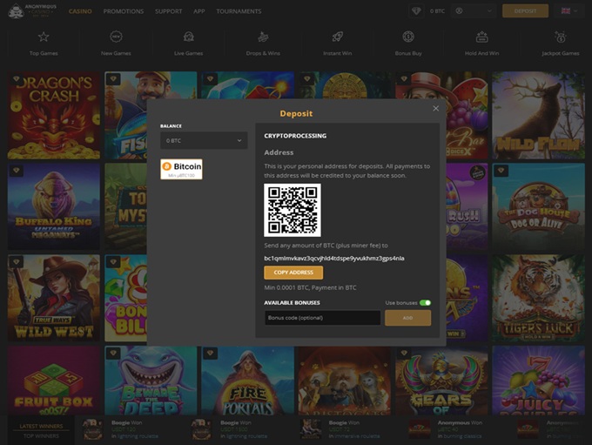Open the New Games category icon
Screen dimensions: 592x445
pos(117,37)
